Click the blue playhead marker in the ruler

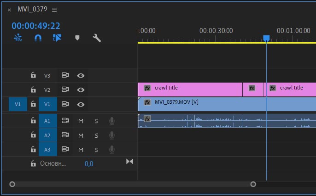click(x=266, y=39)
